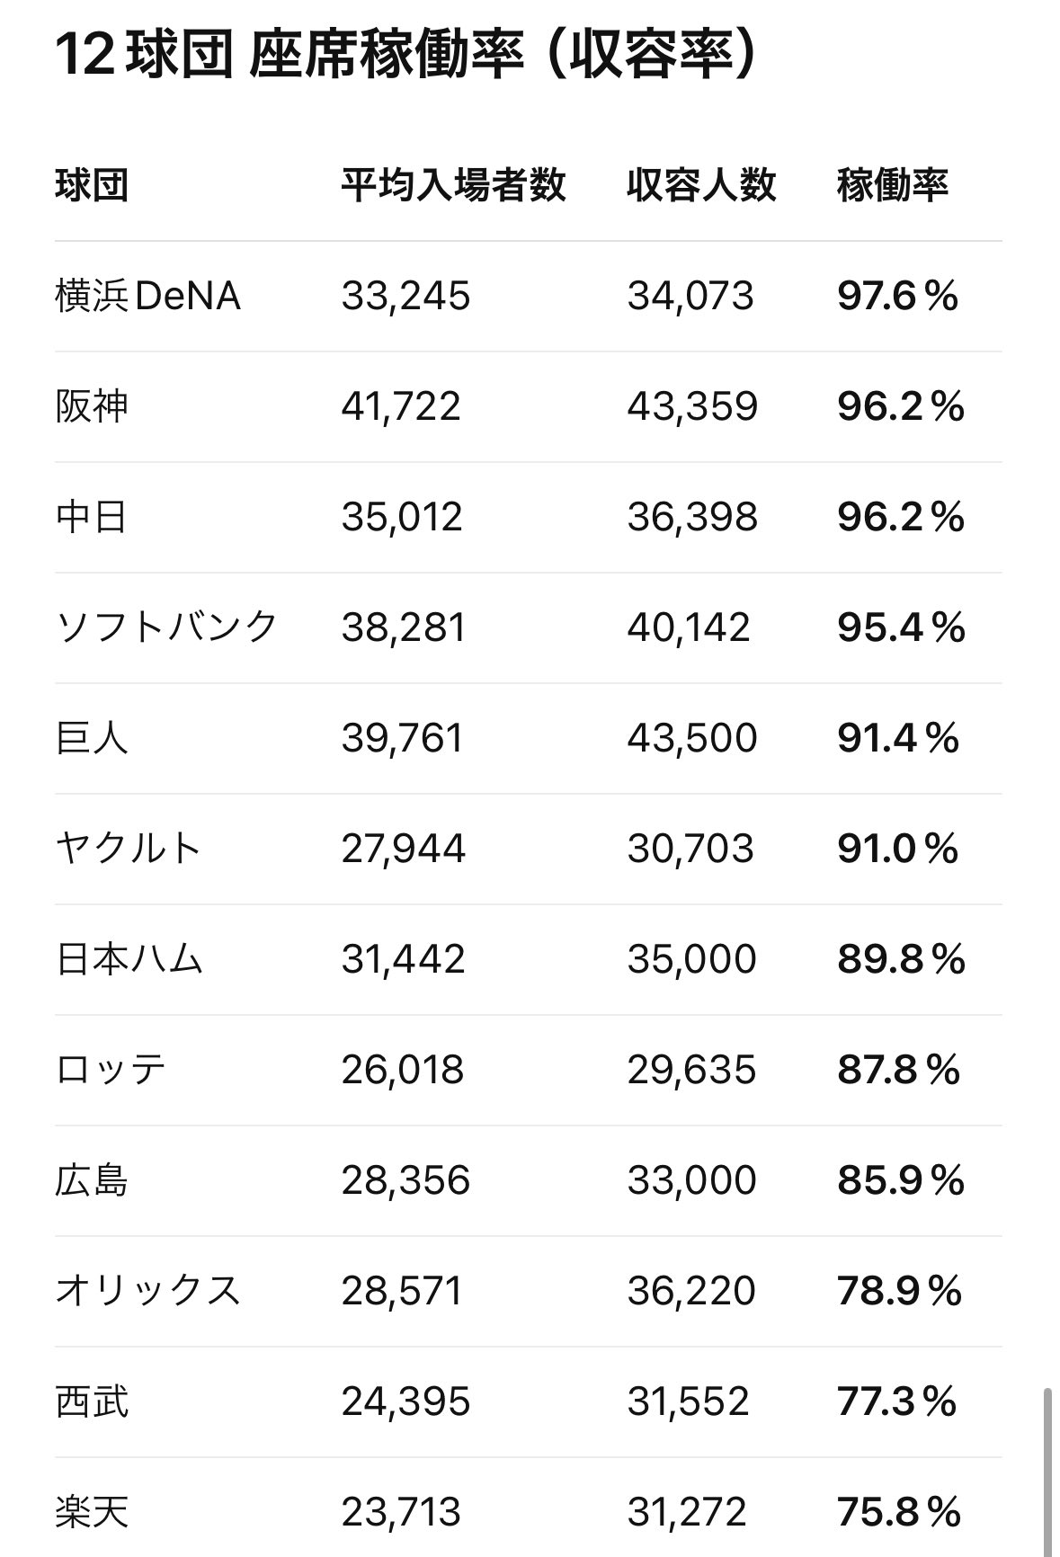Click the 西武 team name cell
1060x1557 pixels.
[x=92, y=1401]
